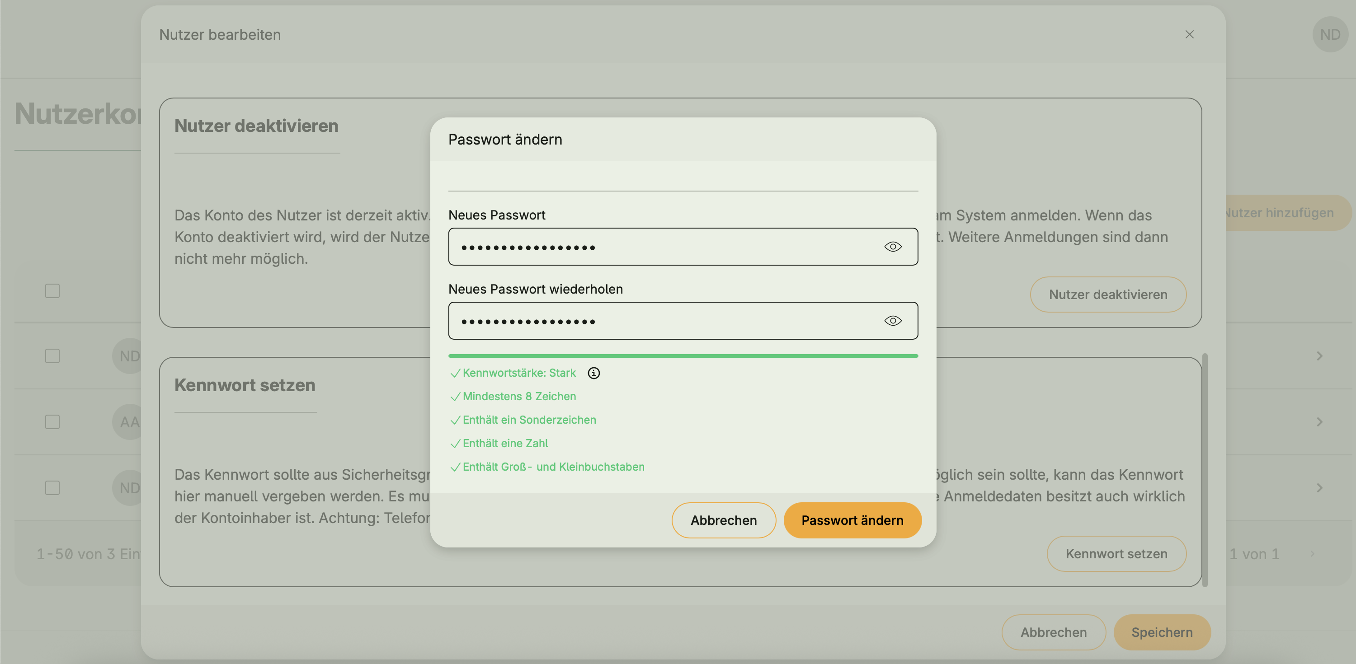Click the Neues Passwort wiederholen input field

[663, 321]
